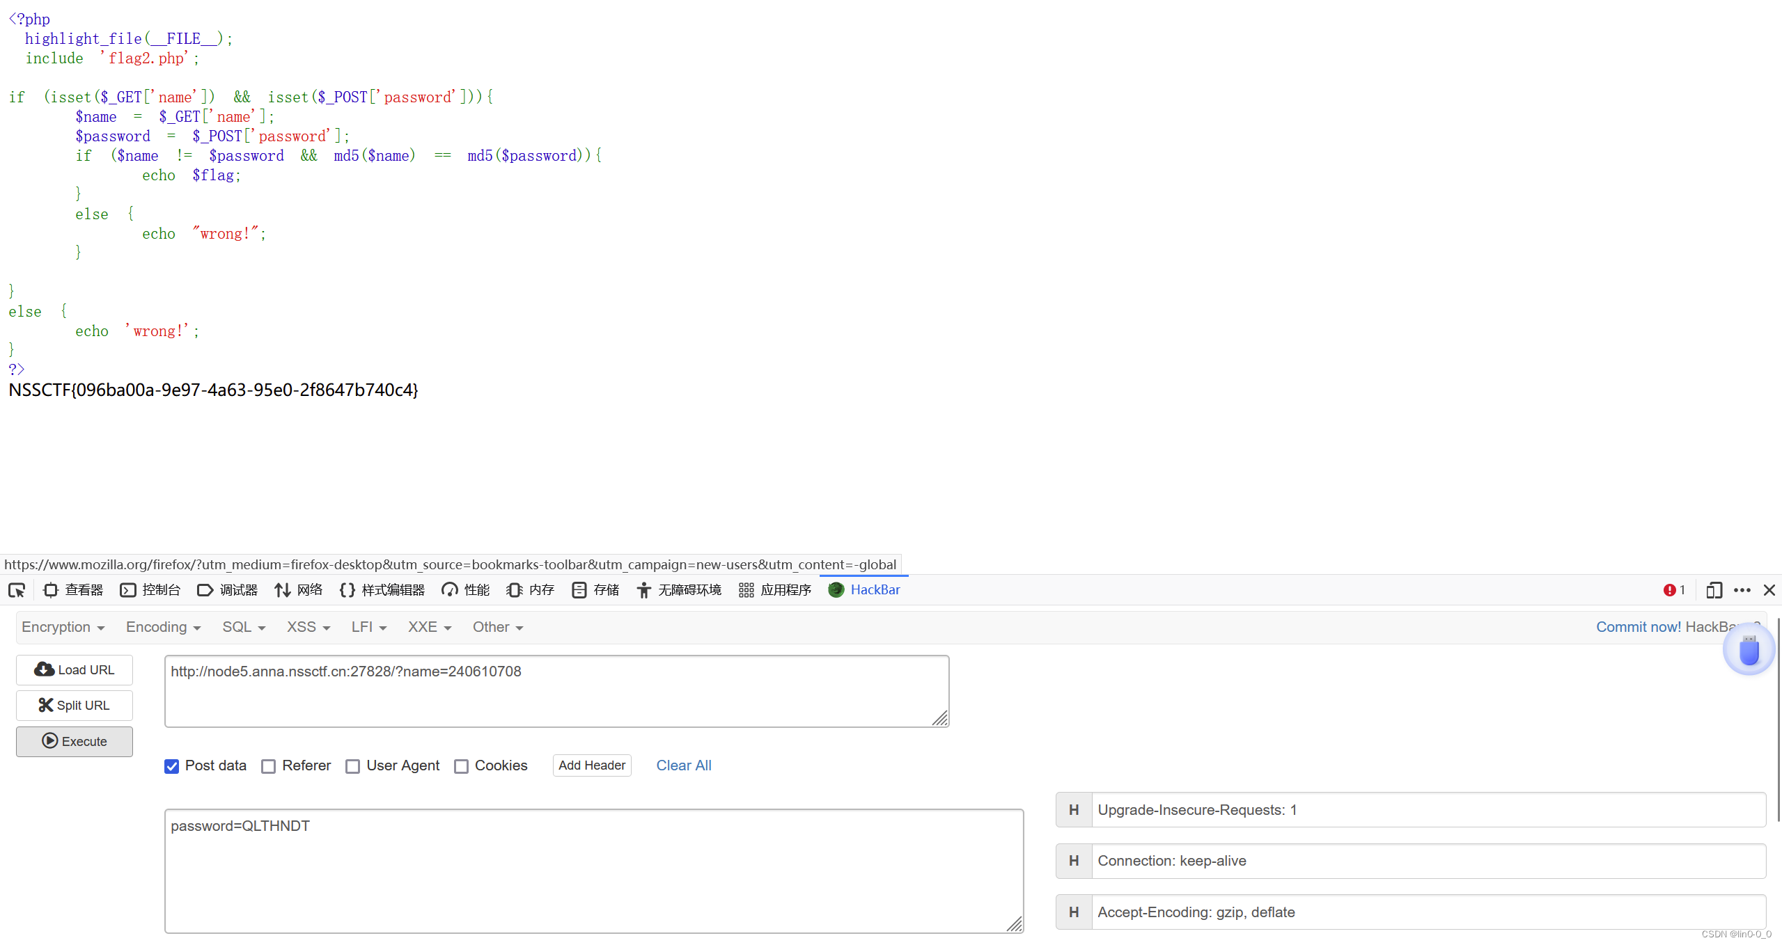The height and width of the screenshot is (945, 1782).
Task: Expand the XSS dropdown menu
Action: click(x=308, y=627)
